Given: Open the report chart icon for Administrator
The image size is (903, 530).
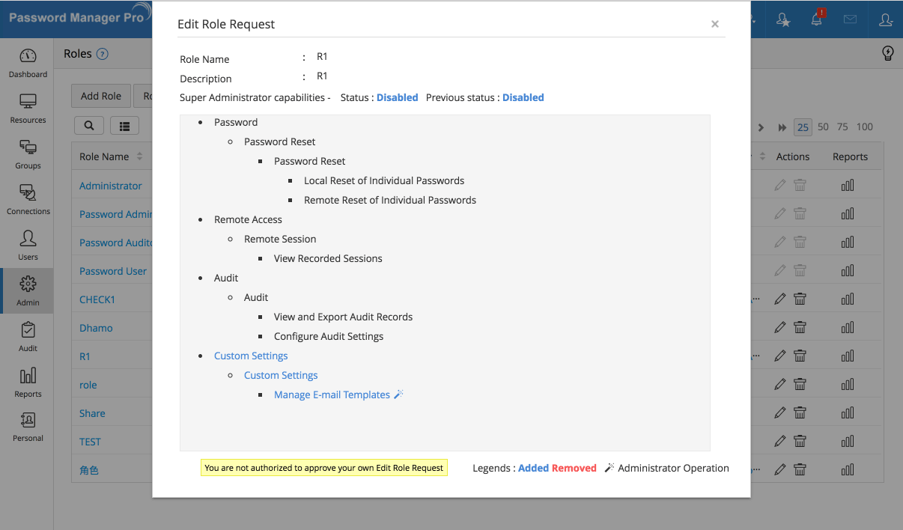Looking at the screenshot, I should pyautogui.click(x=848, y=186).
